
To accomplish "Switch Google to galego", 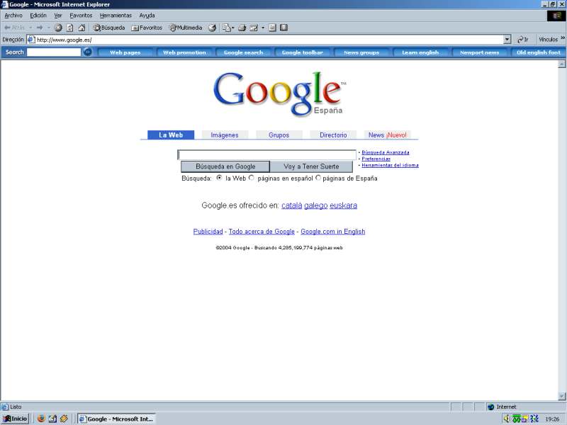I will tap(315, 205).
